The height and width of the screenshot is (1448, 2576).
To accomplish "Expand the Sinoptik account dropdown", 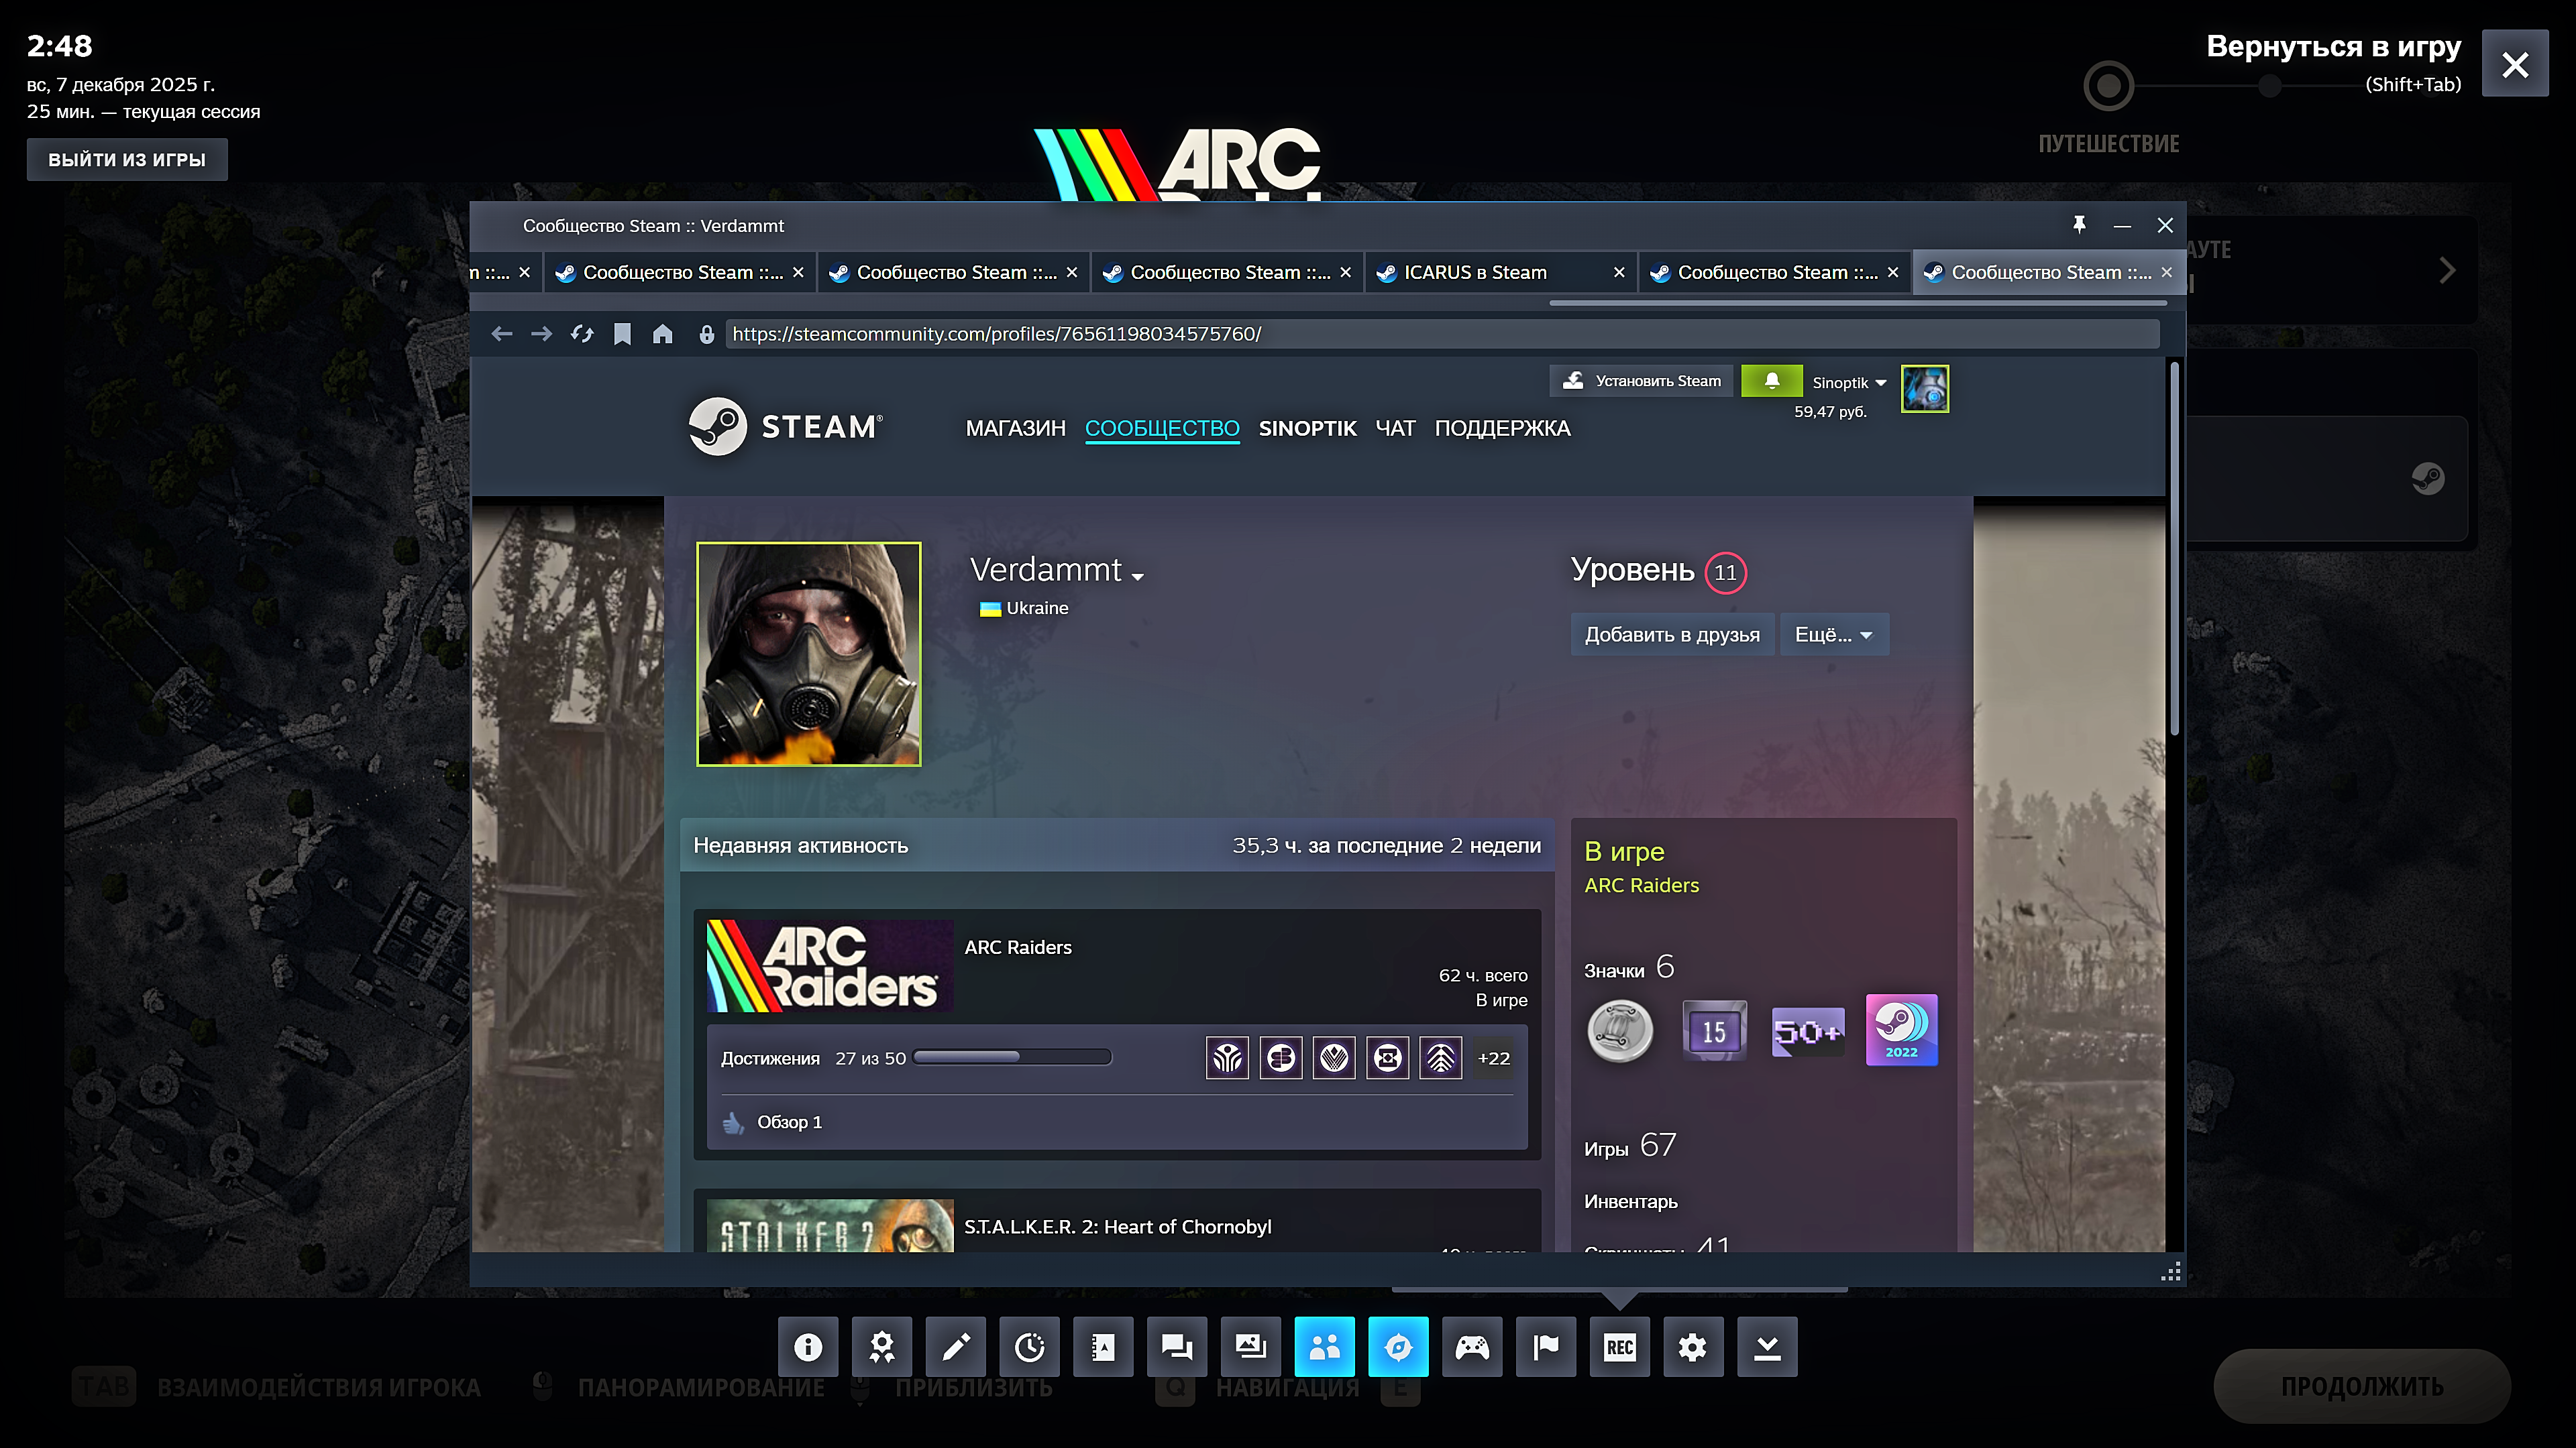I will click(1849, 383).
